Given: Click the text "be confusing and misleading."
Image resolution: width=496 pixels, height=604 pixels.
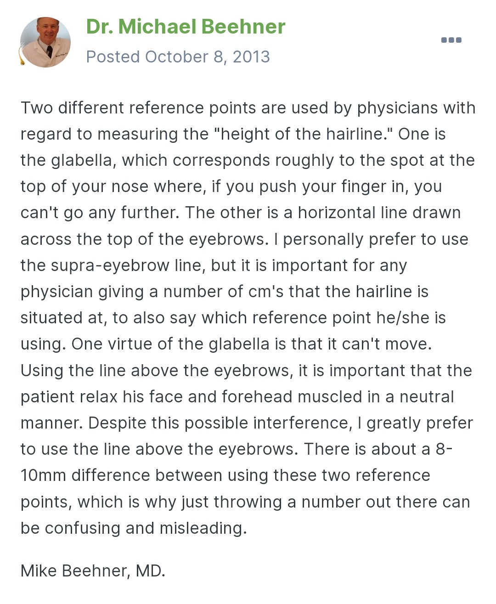Looking at the screenshot, I should [x=134, y=528].
